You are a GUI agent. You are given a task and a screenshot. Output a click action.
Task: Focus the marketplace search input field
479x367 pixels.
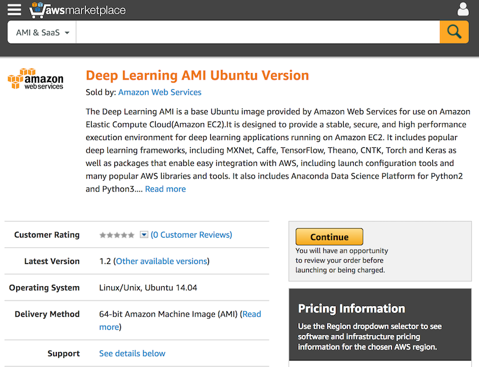coord(258,32)
